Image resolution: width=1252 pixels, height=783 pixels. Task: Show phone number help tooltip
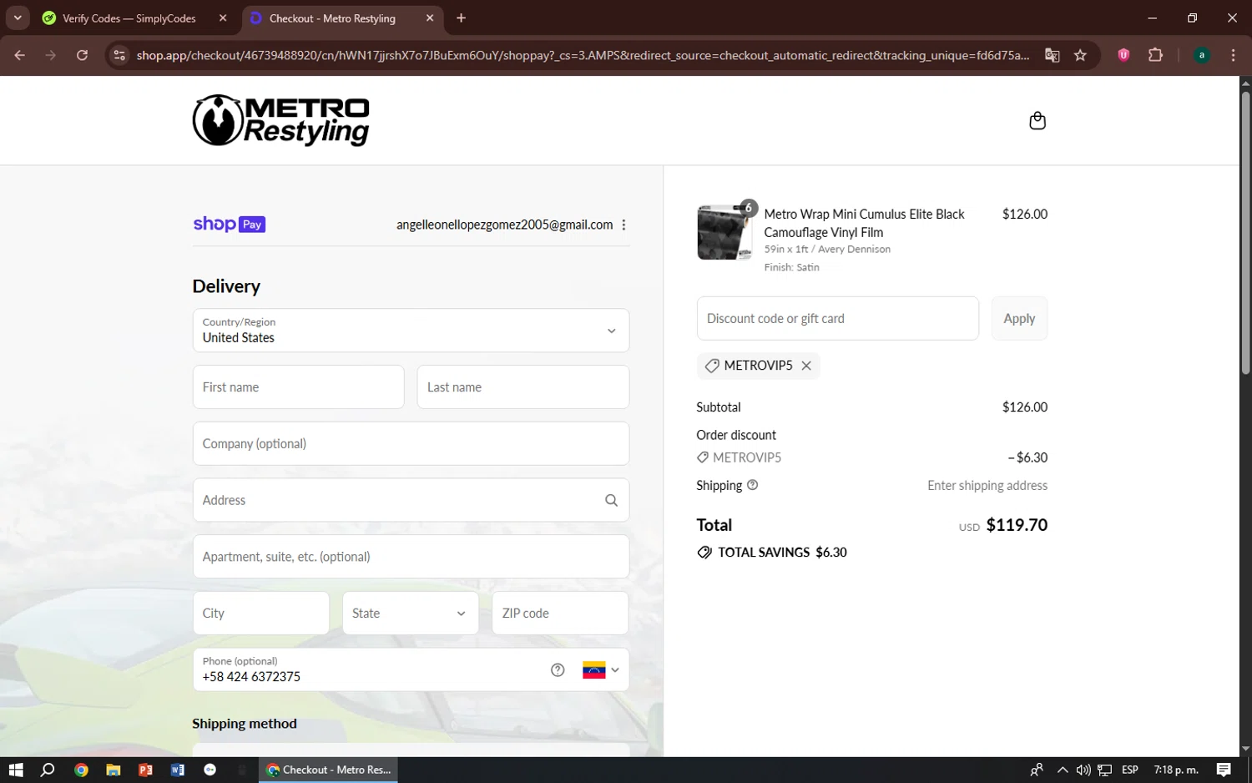(558, 669)
